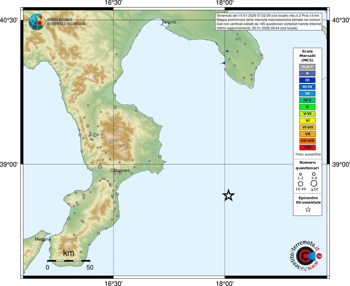Click the gray n.a.* legend swatch
This screenshot has width=350, height=286.
307,67
